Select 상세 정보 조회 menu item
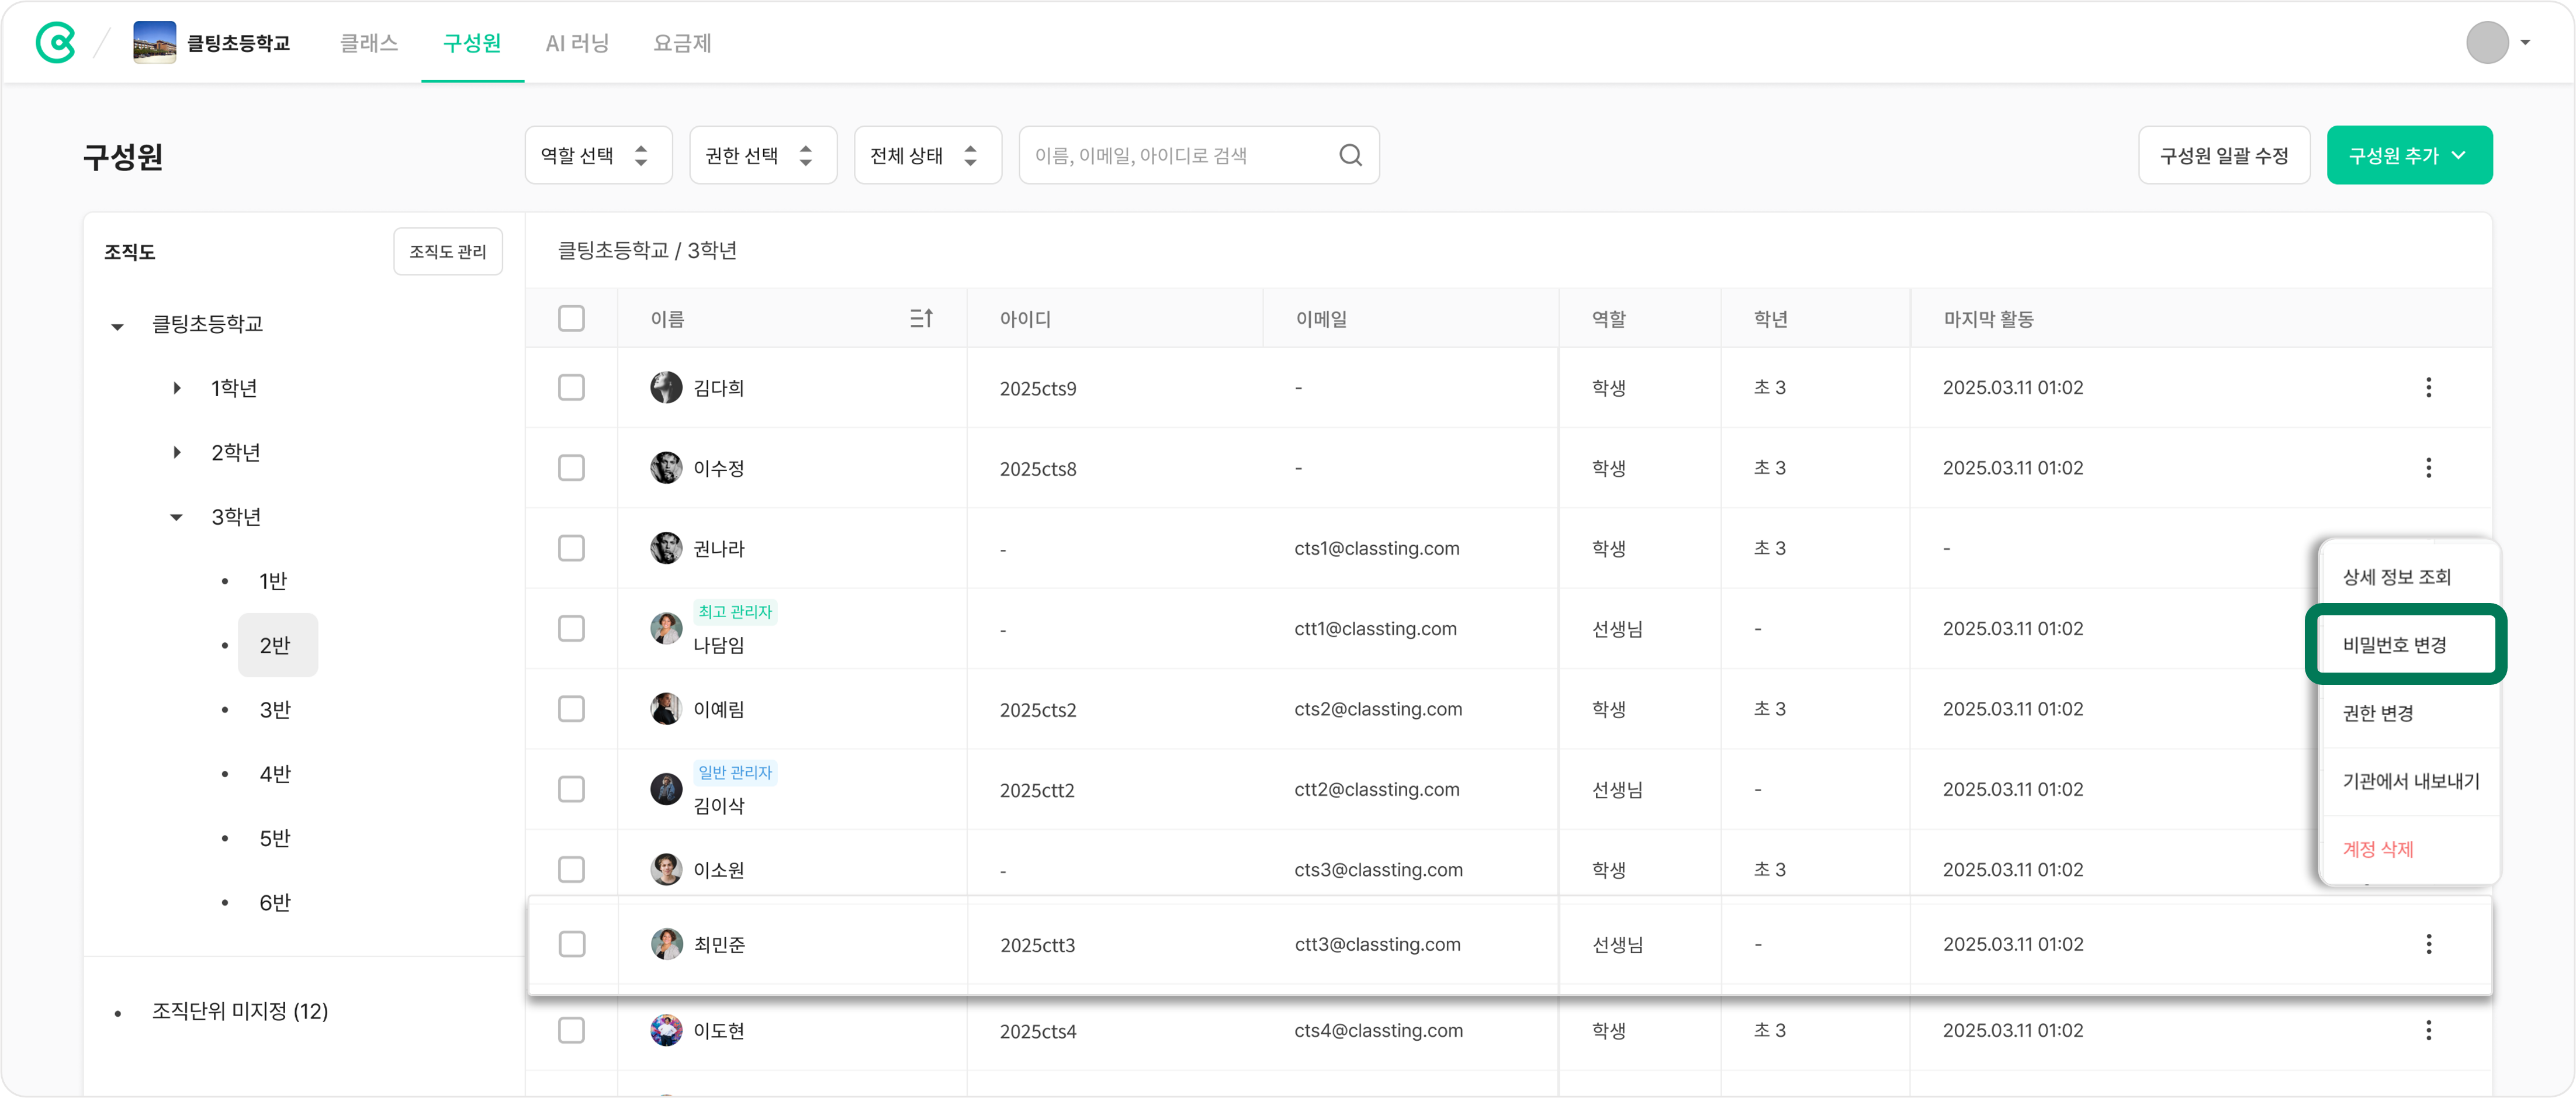2576x1098 pixels. point(2409,577)
